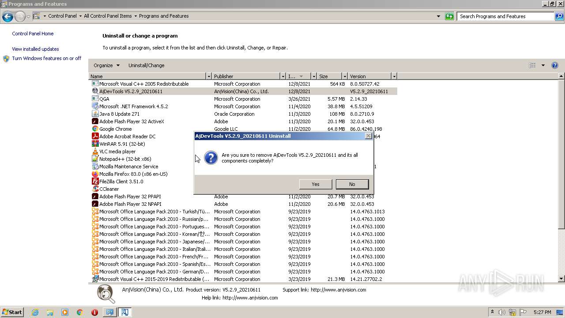565x318 pixels.
Task: Click the back navigation arrow
Action: (8, 16)
